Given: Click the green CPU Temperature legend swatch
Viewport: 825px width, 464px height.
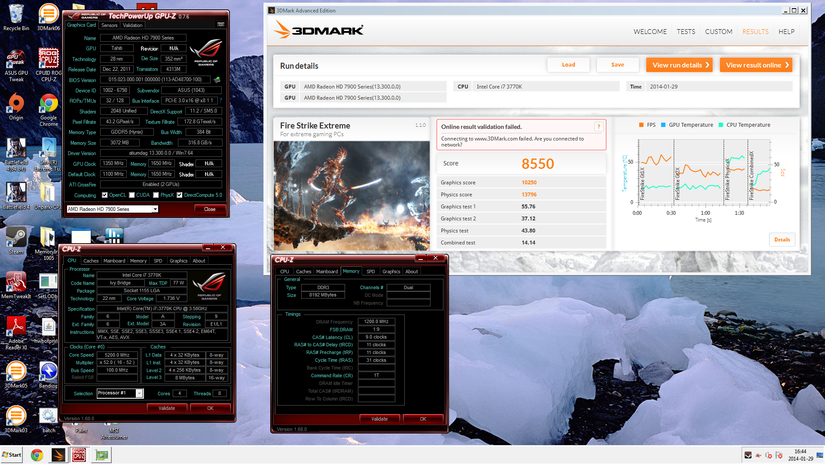Looking at the screenshot, I should tap(721, 125).
